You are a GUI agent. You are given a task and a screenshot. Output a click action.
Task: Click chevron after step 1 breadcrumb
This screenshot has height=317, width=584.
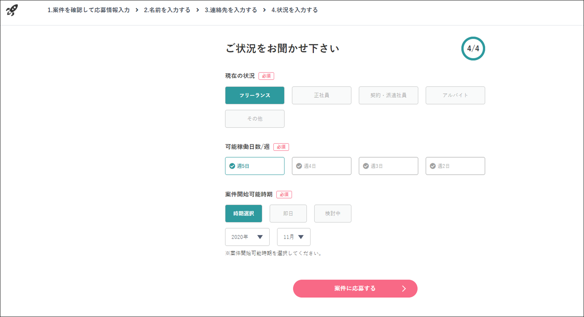[137, 10]
